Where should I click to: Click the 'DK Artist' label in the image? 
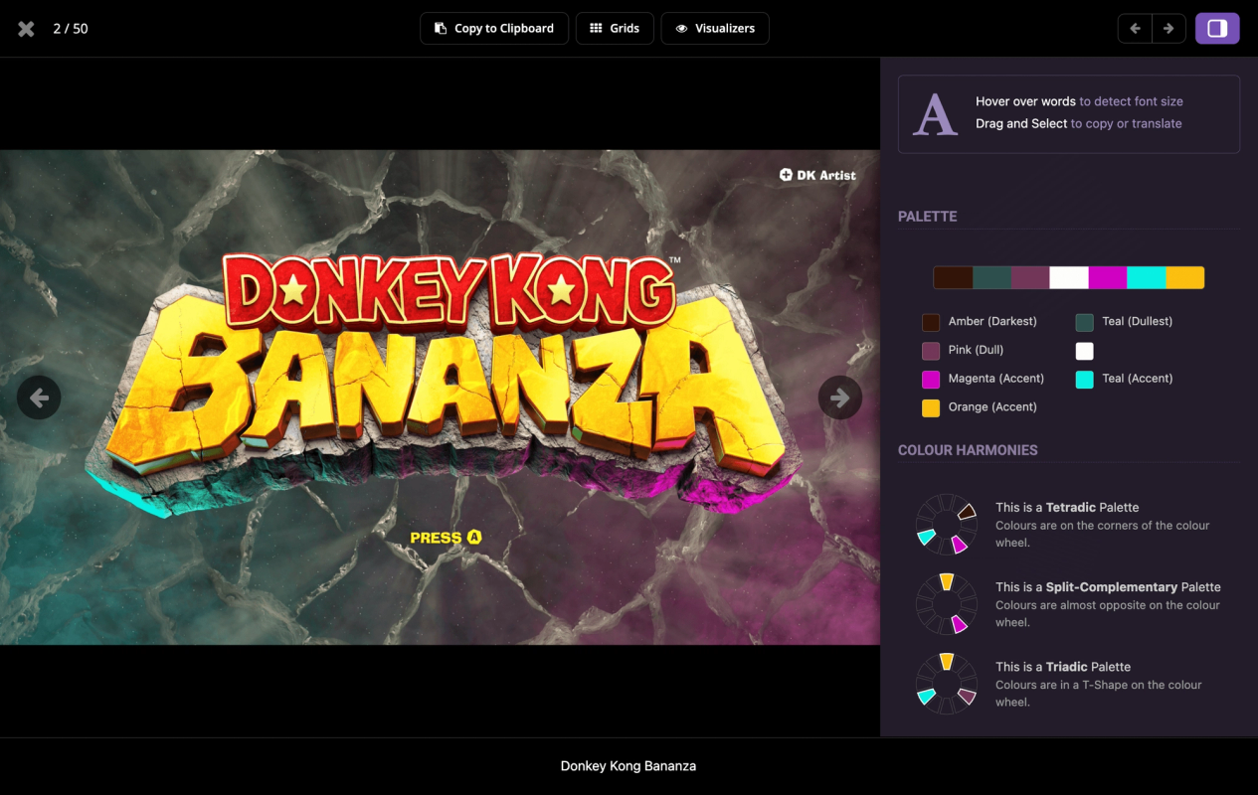(x=826, y=175)
